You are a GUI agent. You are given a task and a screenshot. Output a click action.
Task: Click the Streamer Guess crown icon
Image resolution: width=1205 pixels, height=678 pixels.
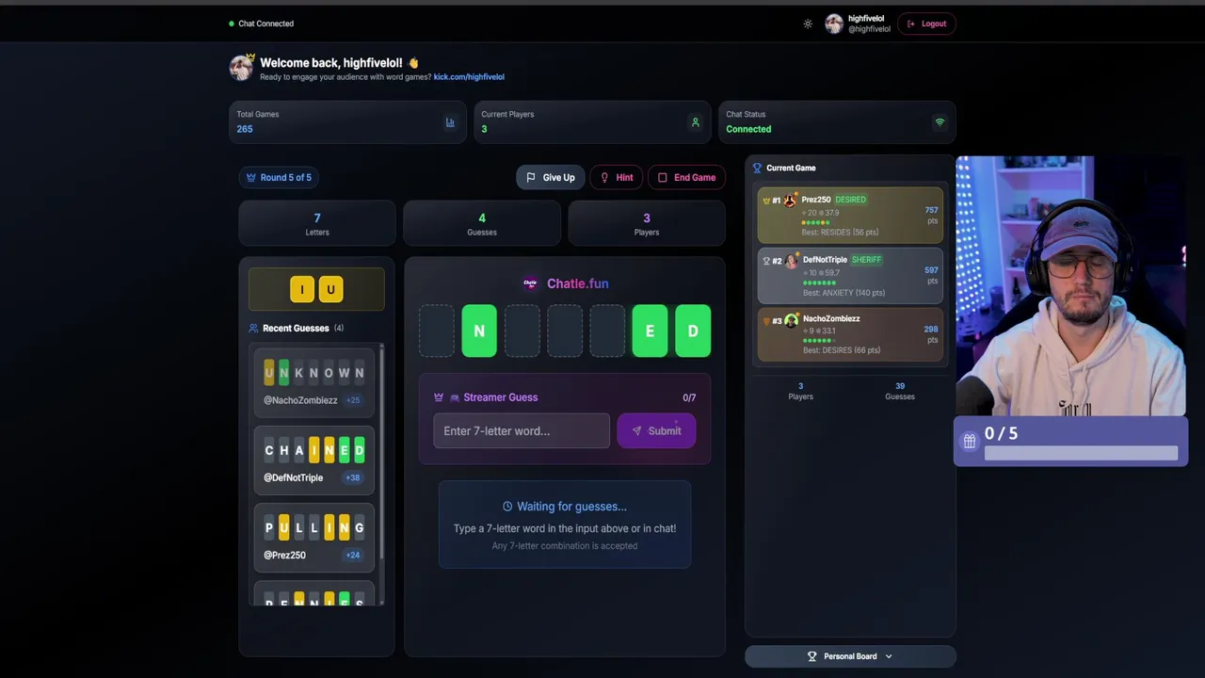click(x=439, y=397)
